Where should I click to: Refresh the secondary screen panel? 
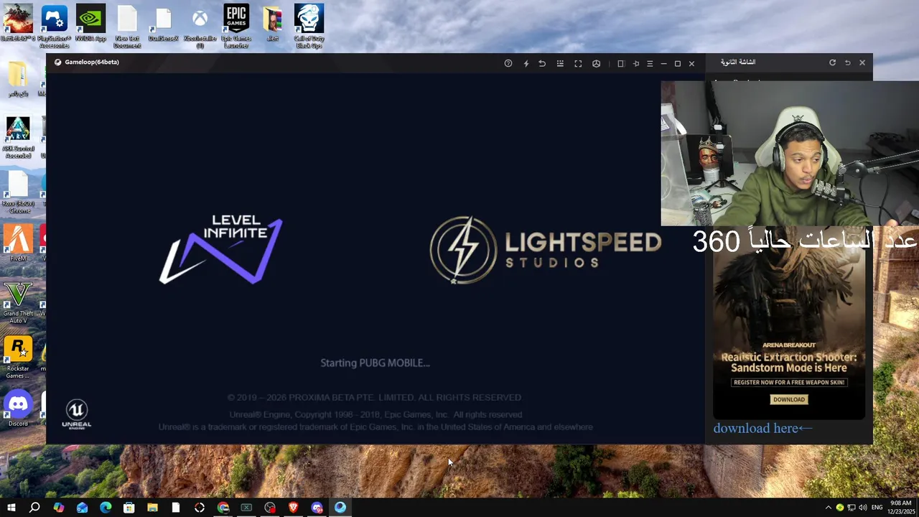coord(832,62)
